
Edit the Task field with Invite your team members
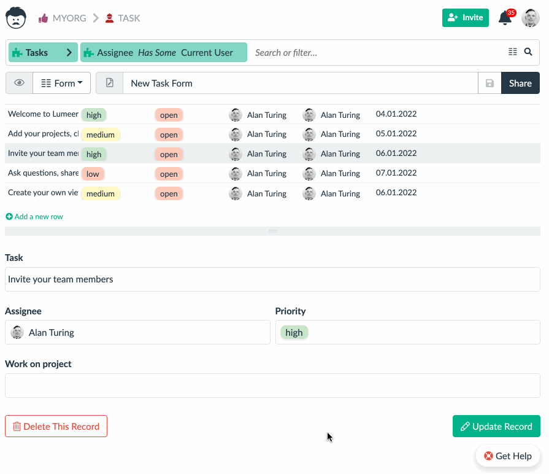click(272, 279)
